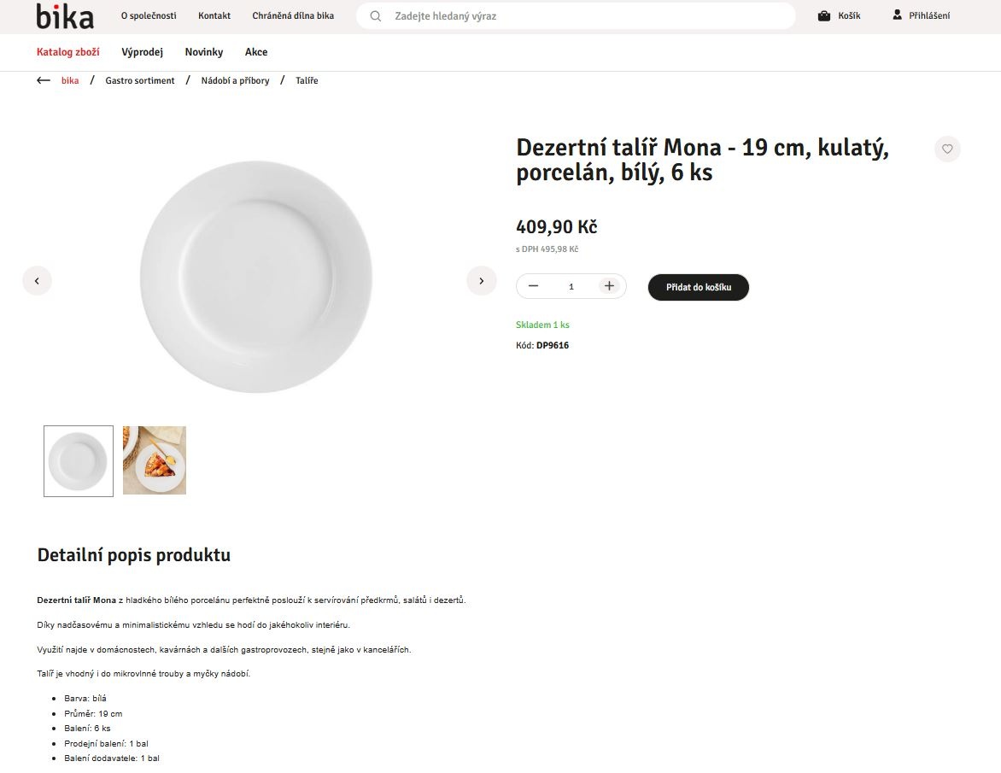Navigate to Nádobí a příbory breadcrumb
1001x773 pixels.
235,80
